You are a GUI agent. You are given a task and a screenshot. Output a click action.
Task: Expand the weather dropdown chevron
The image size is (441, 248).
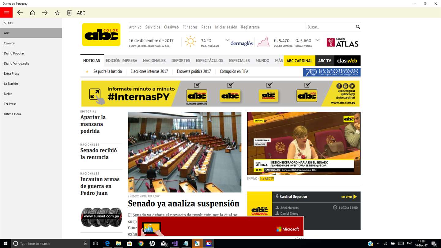click(x=228, y=40)
